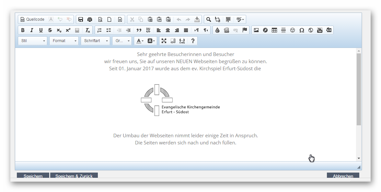Viewport: 381px width, 192px height.
Task: Click the Remove Format icon
Action: coord(87,30)
